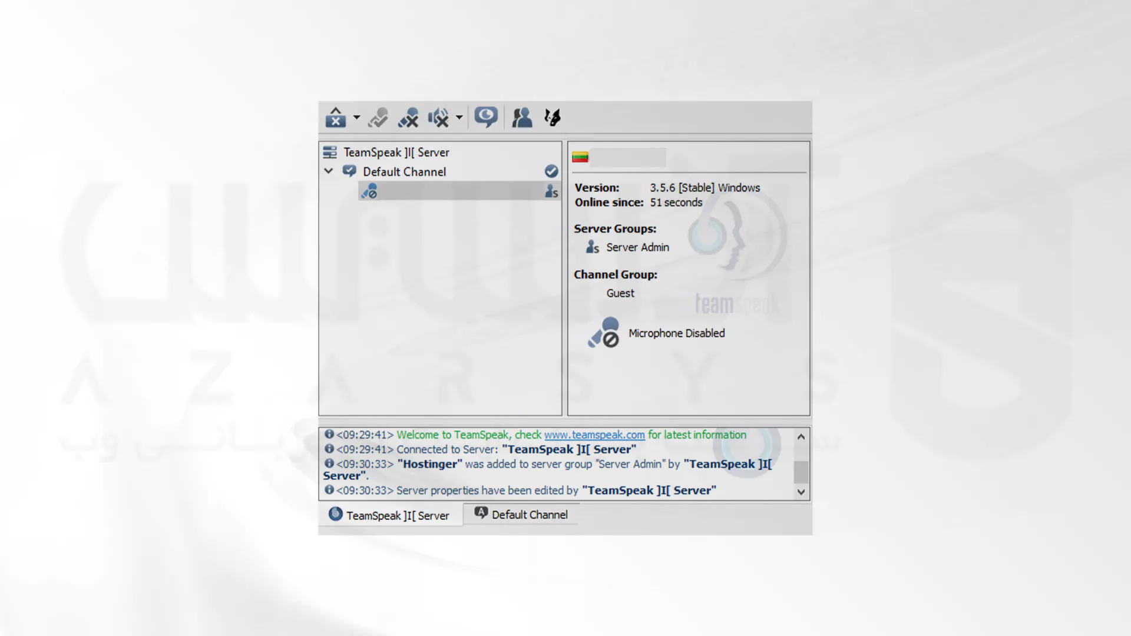Click the Subscribe to All Channels icon
The image size is (1131, 636).
[x=486, y=117]
